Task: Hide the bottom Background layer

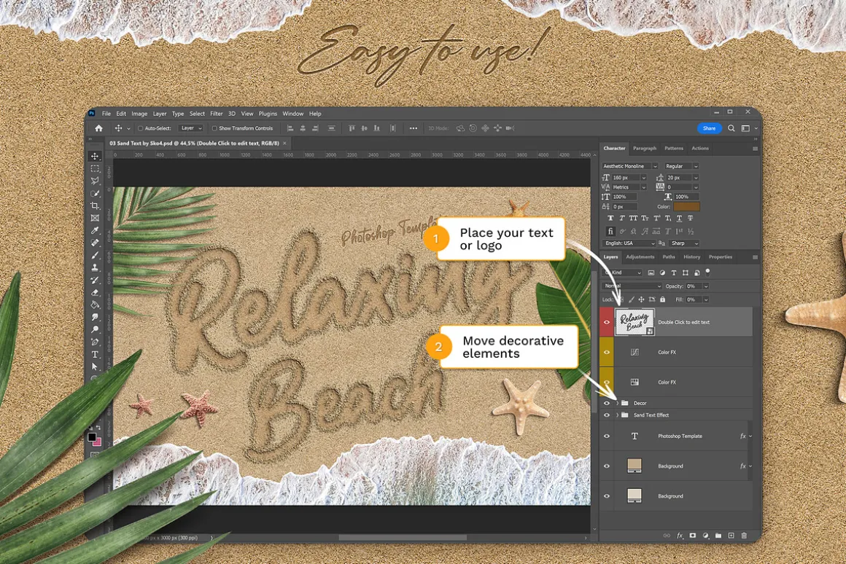Action: (607, 496)
